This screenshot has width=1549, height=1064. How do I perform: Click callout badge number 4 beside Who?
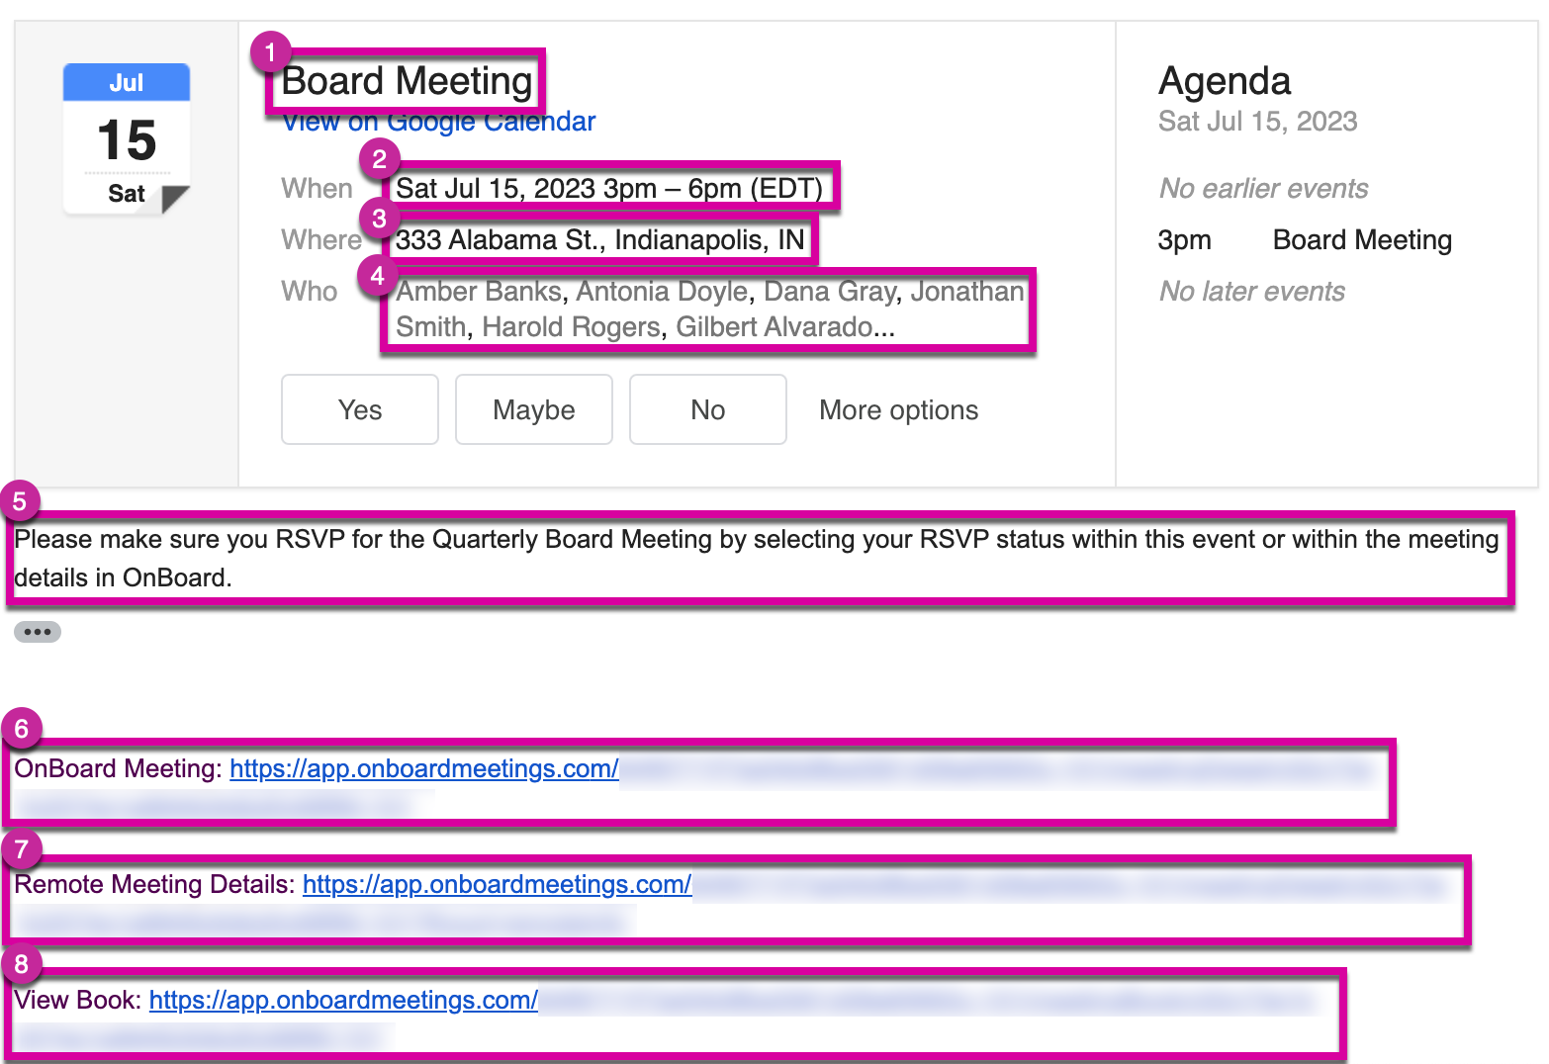[x=377, y=276]
